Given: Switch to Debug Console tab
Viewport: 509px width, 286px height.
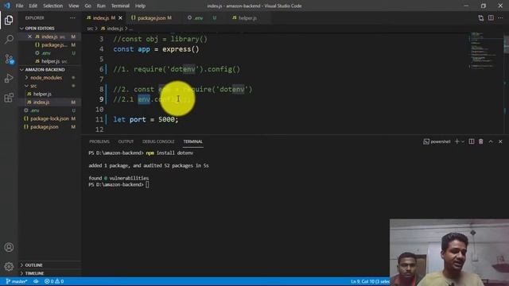Looking at the screenshot, I should coord(158,141).
